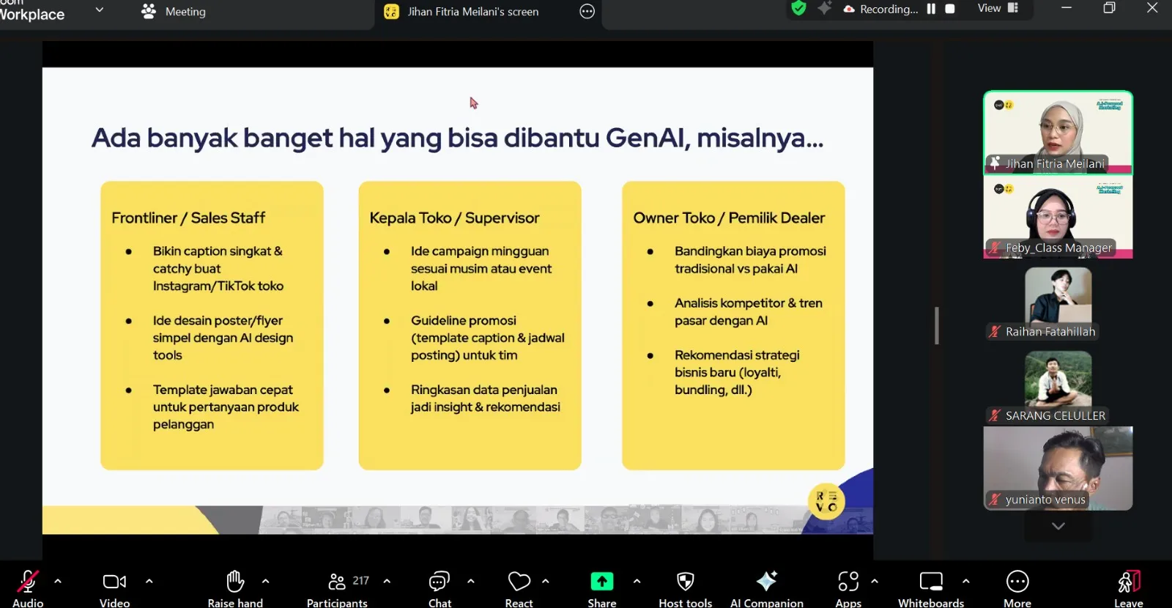Expand reaction options chevron next to React
Viewport: 1172px width, 608px height.
click(546, 581)
